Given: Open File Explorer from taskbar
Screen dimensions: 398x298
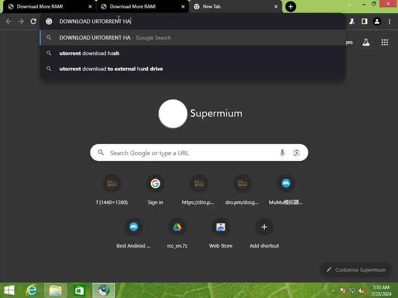Looking at the screenshot, I should point(55,290).
